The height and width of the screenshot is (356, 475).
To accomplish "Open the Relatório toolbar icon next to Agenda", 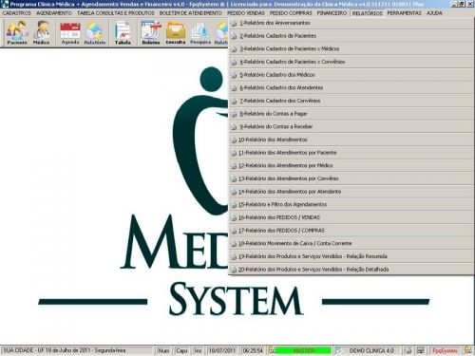I will tap(95, 32).
